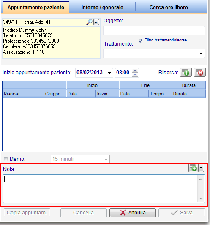Open the 15 minuti memo dropdown
This screenshot has height=225, width=210.
80,159
